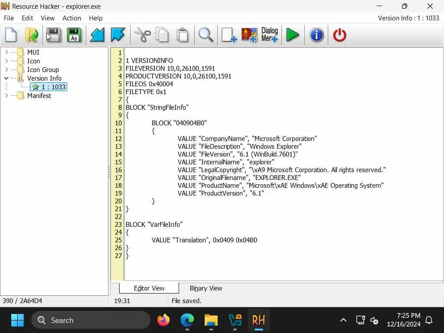Click the File saved status message
This screenshot has width=444, height=333.
click(x=186, y=301)
